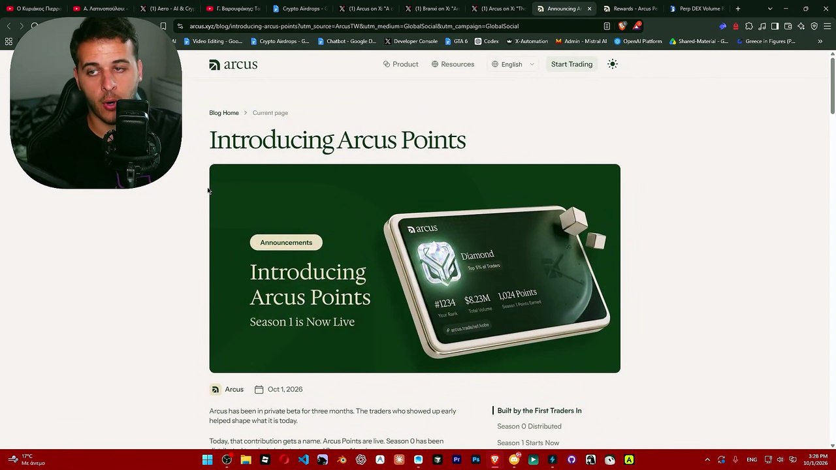This screenshot has height=470, width=836.
Task: Expand the Resources menu in the site header
Action: point(453,64)
